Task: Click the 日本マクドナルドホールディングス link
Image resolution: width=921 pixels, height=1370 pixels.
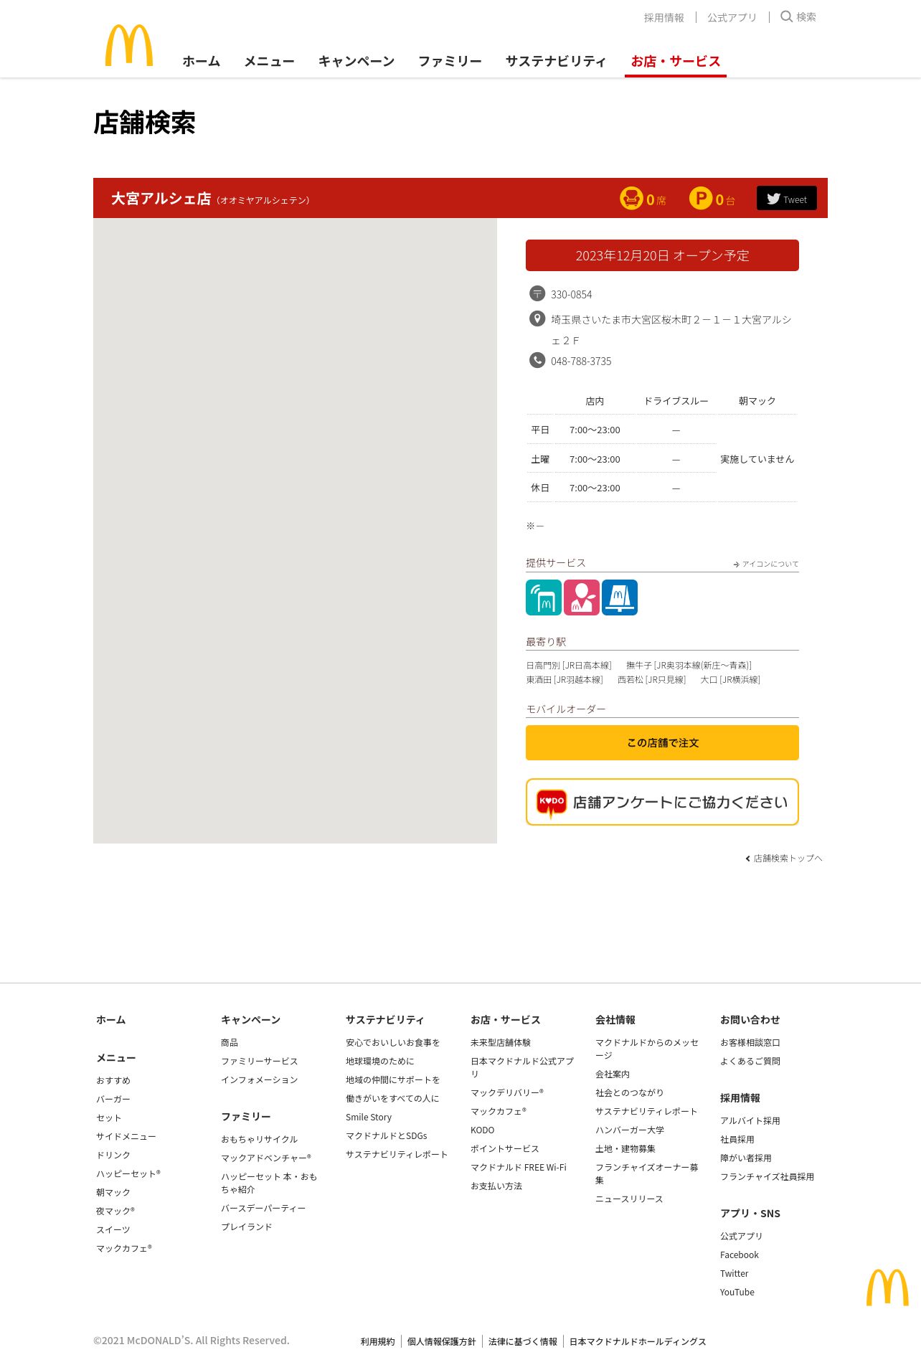Action: (x=638, y=1341)
